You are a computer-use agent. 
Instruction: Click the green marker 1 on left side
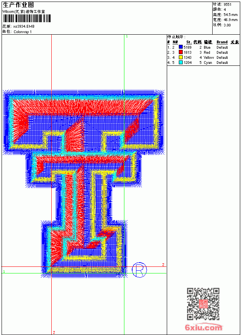click(4, 272)
